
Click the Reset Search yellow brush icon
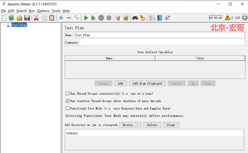click(x=143, y=18)
